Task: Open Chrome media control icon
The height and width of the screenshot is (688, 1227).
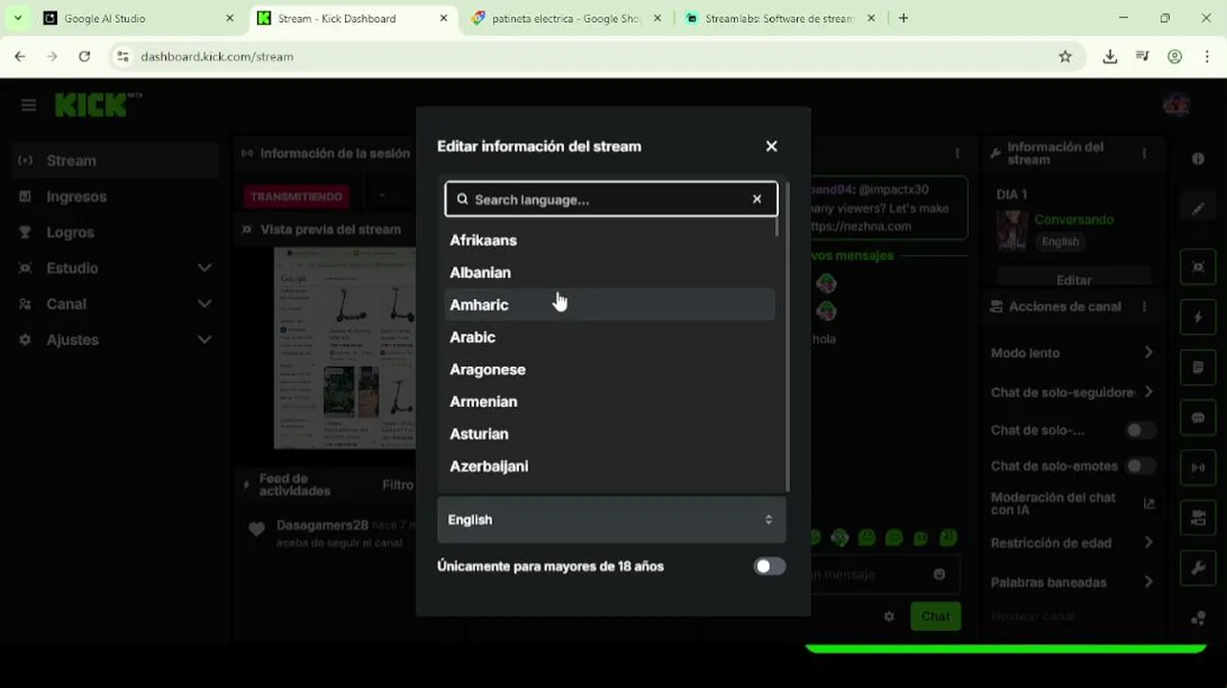Action: coord(1142,56)
